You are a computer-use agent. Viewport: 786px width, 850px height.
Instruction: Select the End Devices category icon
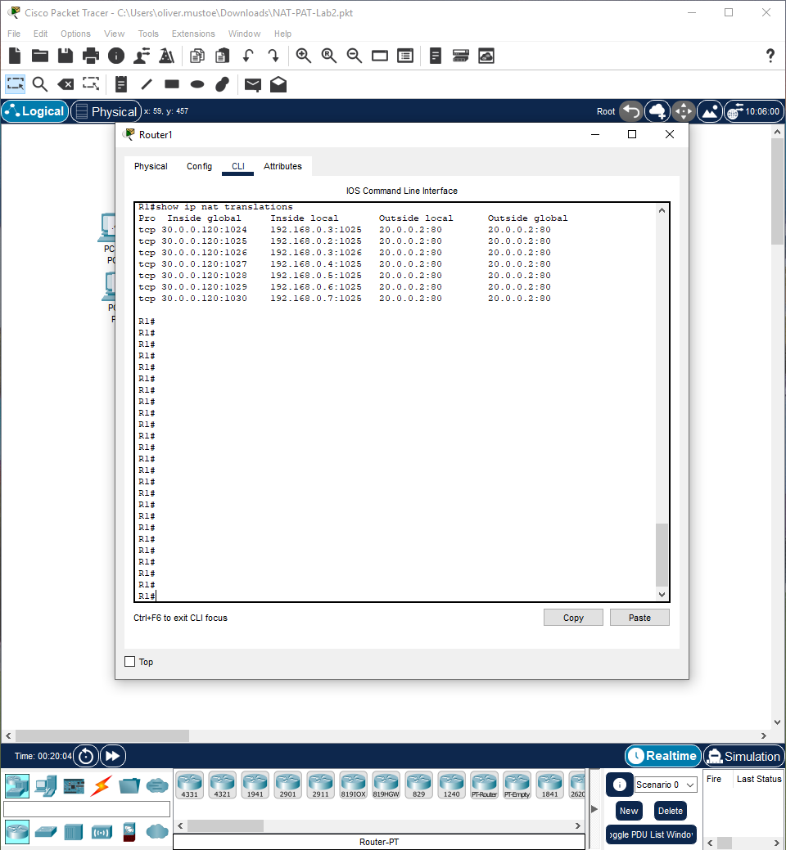click(x=46, y=785)
